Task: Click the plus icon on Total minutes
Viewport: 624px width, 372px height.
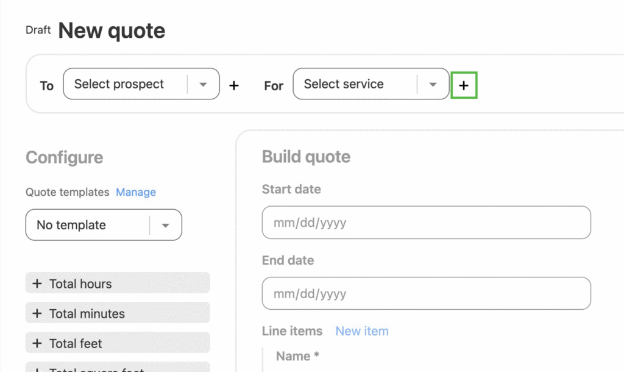Action: click(37, 313)
